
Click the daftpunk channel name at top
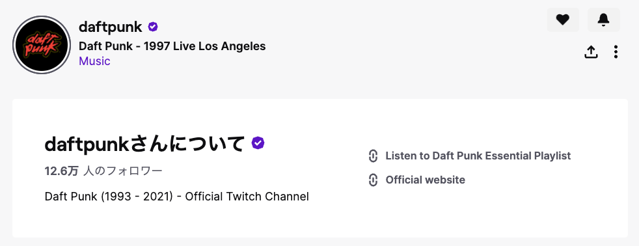point(111,27)
